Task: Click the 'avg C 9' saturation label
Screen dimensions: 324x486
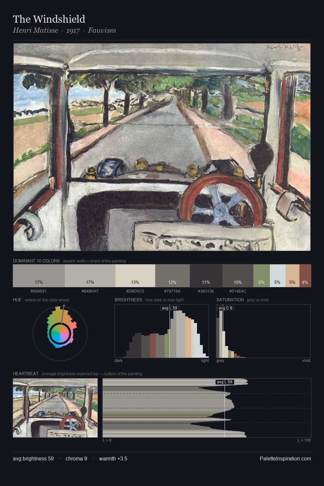Action: 226,308
